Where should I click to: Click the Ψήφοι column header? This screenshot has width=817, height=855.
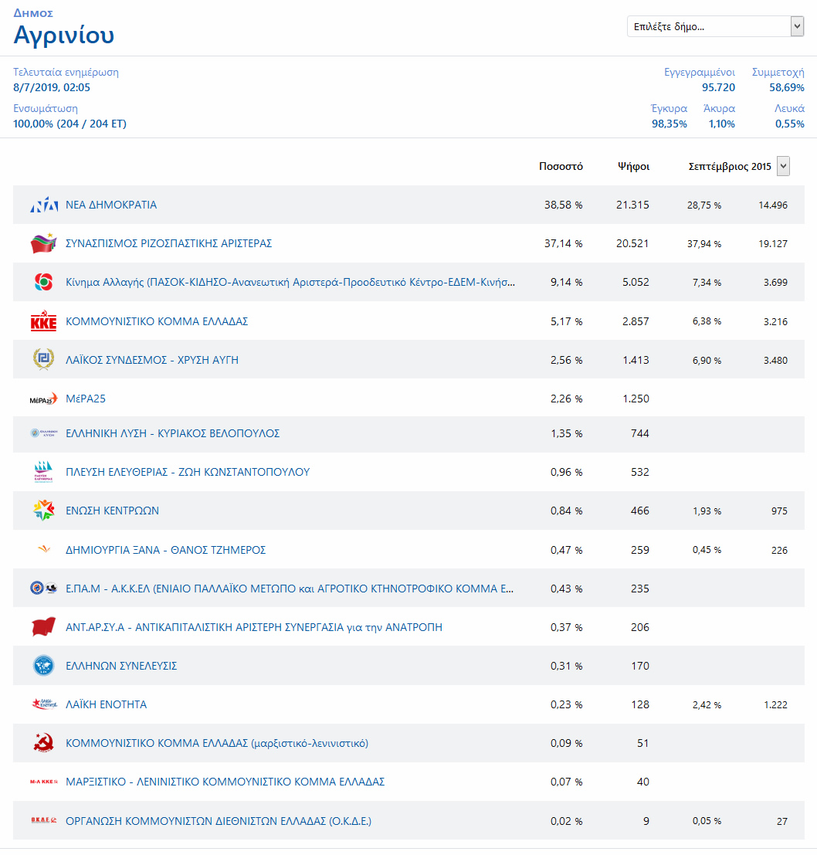tap(633, 166)
